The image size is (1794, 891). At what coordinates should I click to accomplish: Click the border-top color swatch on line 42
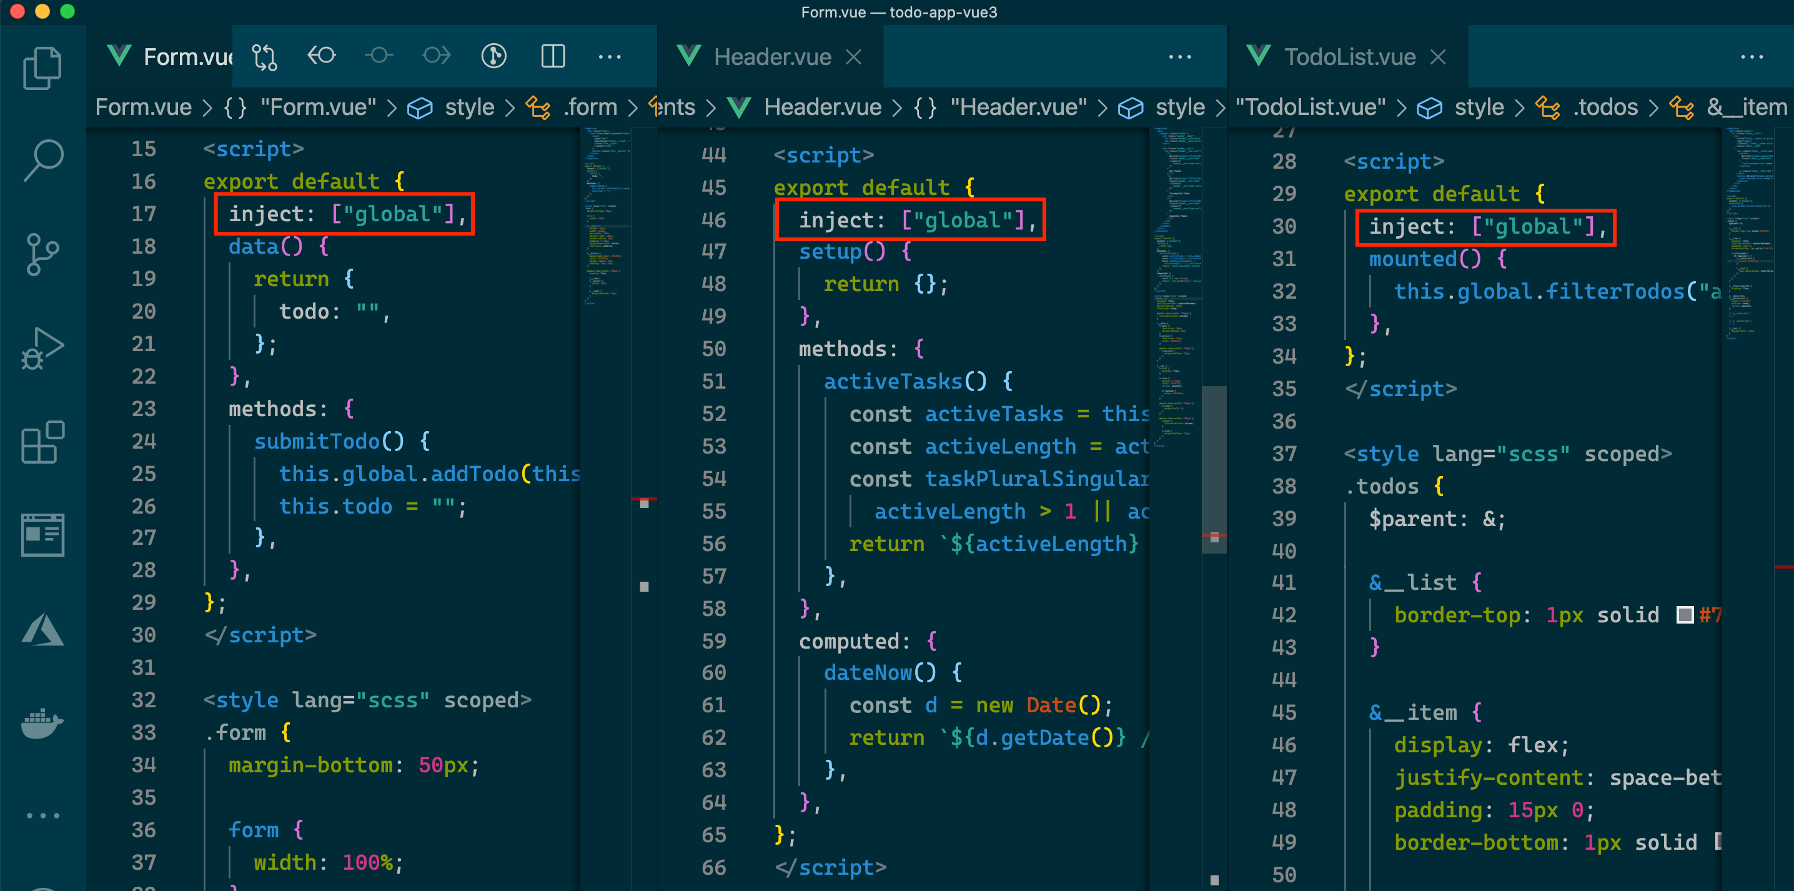click(1685, 614)
